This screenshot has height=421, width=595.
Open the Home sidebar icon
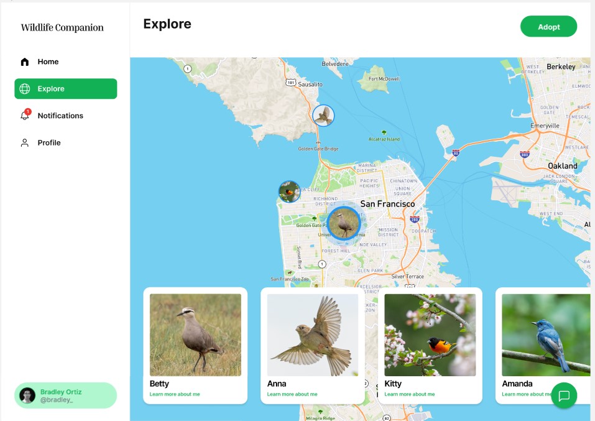click(x=25, y=62)
